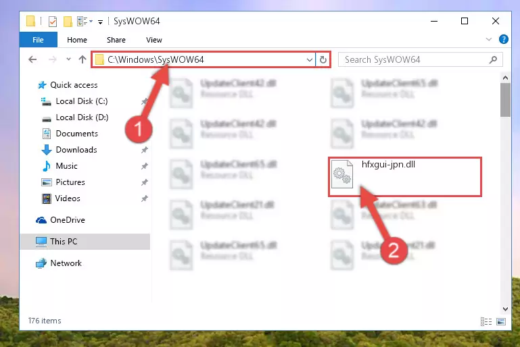
Task: Open the Customize Quick Access Toolbar arrow
Action: 100,22
